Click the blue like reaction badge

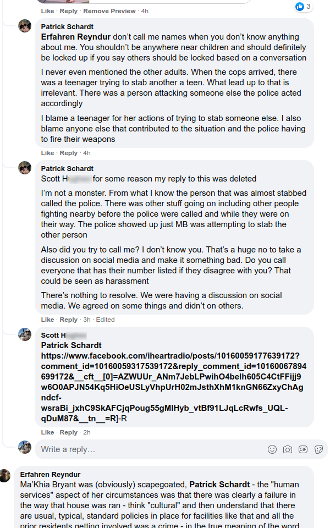[300, 7]
